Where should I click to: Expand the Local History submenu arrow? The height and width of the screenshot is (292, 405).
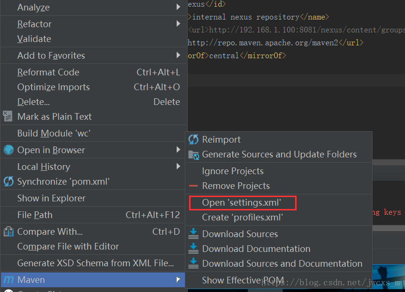178,167
